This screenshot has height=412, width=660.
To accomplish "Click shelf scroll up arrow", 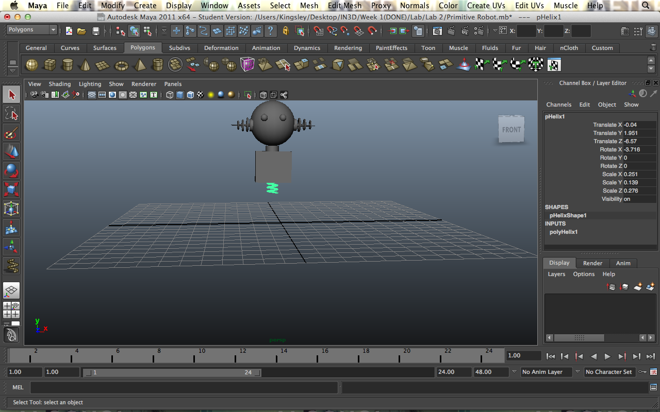I will pos(651,61).
